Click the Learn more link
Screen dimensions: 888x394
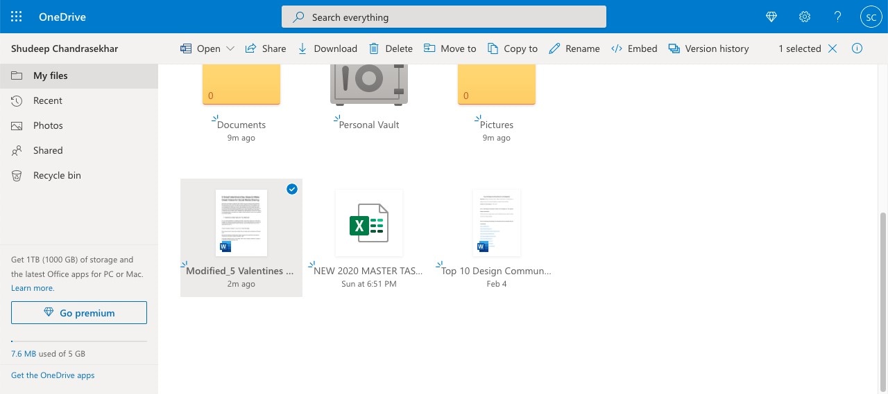(x=33, y=288)
